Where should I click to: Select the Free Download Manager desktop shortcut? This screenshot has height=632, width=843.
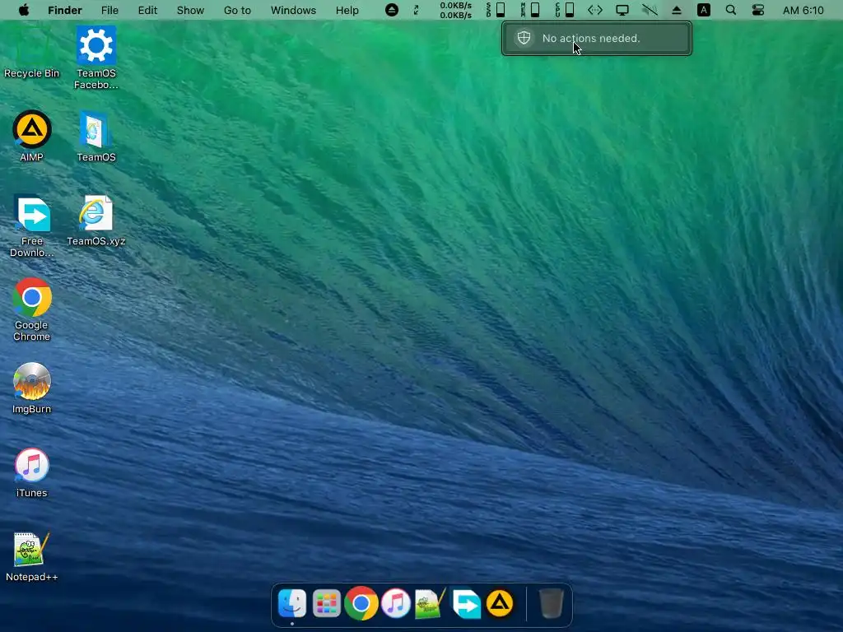(x=32, y=225)
